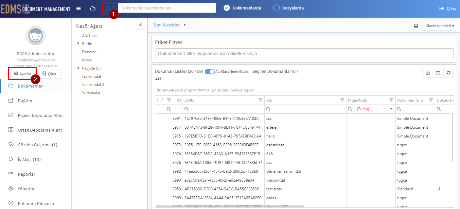Sort by the GUID column header

[189, 100]
